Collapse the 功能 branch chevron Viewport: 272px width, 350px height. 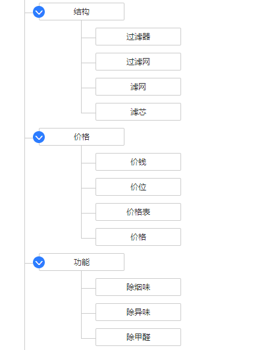pyautogui.click(x=39, y=262)
